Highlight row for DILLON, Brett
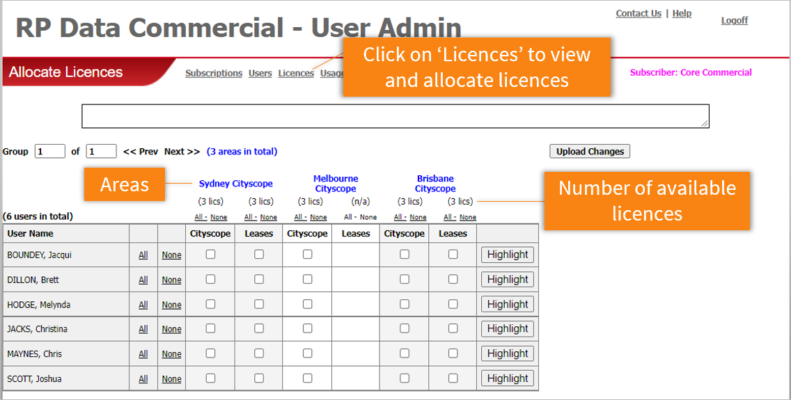The image size is (791, 400). [x=508, y=280]
